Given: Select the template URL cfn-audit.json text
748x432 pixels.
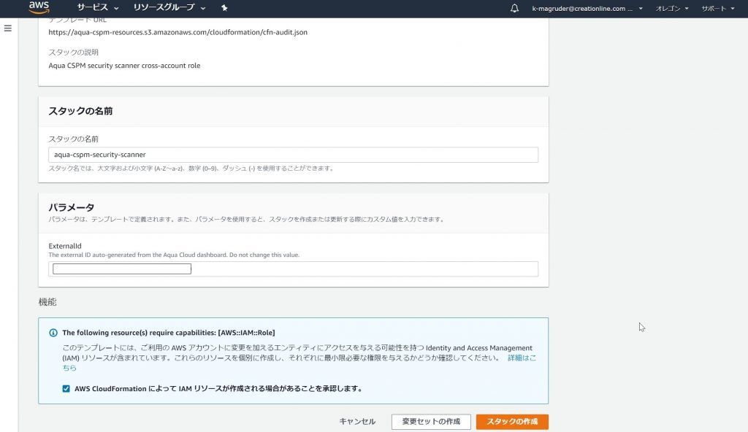Looking at the screenshot, I should (x=178, y=32).
